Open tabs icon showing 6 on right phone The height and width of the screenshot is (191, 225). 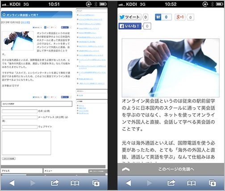[212, 183]
